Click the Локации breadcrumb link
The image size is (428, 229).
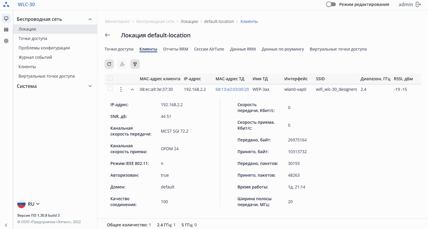pyautogui.click(x=189, y=21)
